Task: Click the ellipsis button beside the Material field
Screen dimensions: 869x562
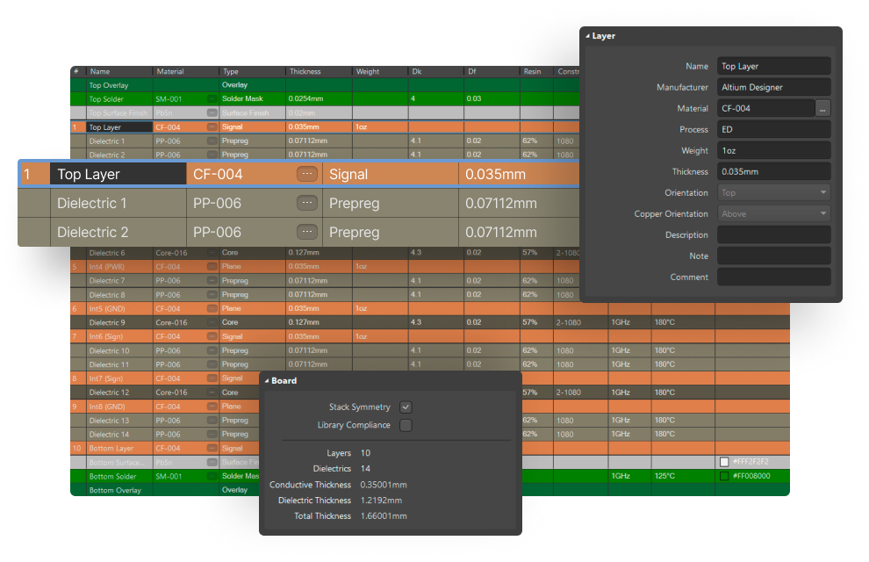Action: [822, 109]
